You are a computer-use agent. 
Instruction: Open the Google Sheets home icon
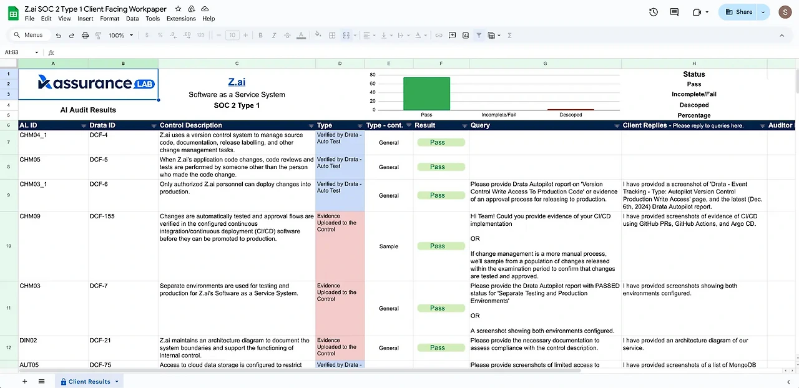(x=12, y=12)
